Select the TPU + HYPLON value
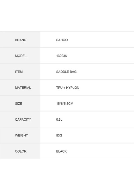The width and height of the screenshot is (134, 190). [x=68, y=88]
